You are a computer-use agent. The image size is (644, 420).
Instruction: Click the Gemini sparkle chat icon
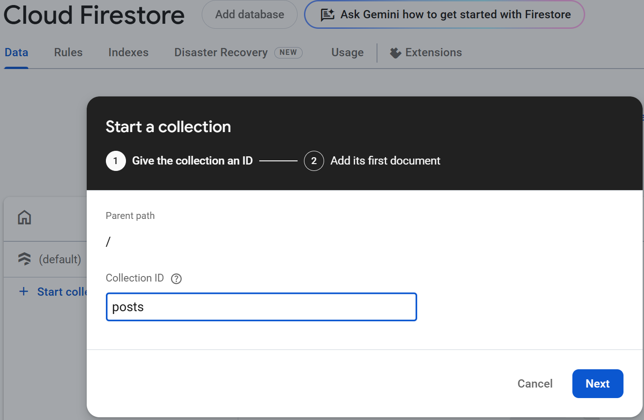pyautogui.click(x=328, y=15)
